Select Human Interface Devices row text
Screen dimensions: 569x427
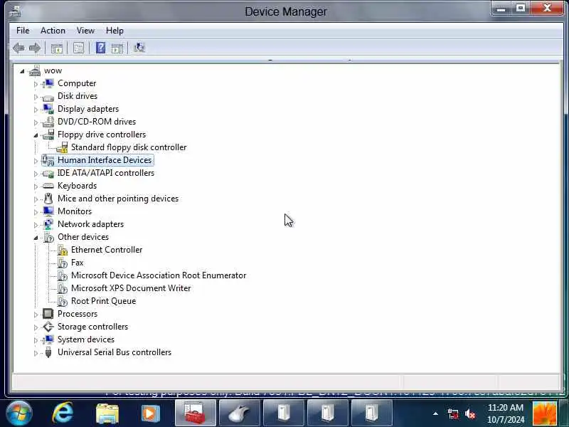pyautogui.click(x=105, y=160)
